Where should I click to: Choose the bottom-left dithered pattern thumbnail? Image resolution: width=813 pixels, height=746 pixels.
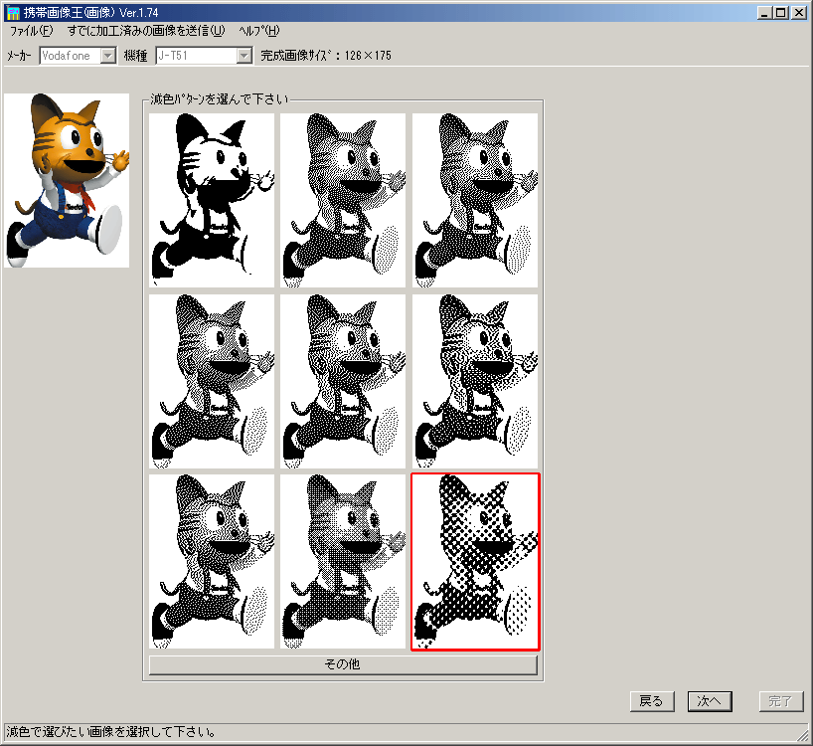coord(212,561)
